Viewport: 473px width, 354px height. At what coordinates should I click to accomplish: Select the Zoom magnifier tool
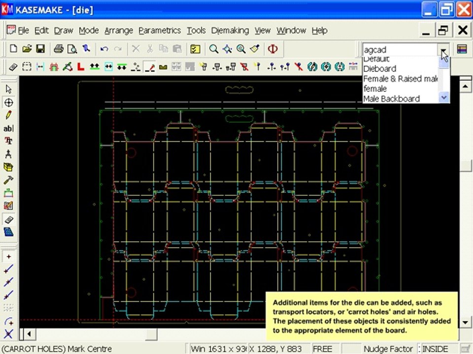pos(214,49)
